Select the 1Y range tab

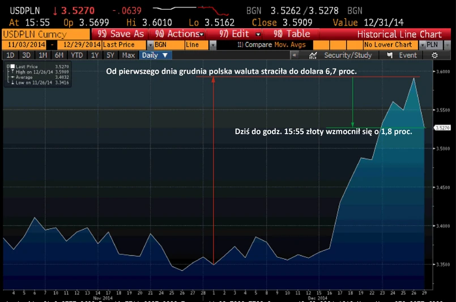click(x=95, y=56)
